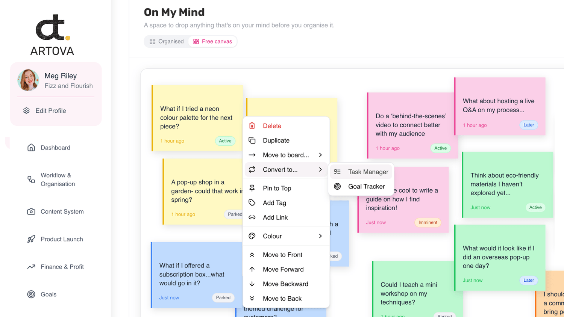The height and width of the screenshot is (317, 564).
Task: Click the Duplicate copy icon
Action: [x=252, y=140]
